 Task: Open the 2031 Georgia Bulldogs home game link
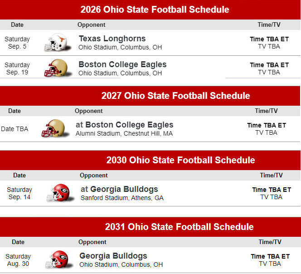[x=113, y=256]
